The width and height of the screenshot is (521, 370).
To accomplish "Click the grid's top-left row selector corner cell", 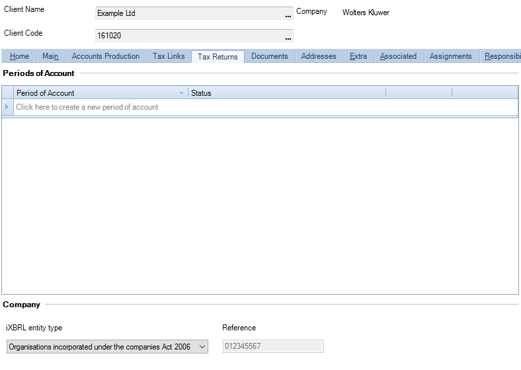I will (8, 92).
